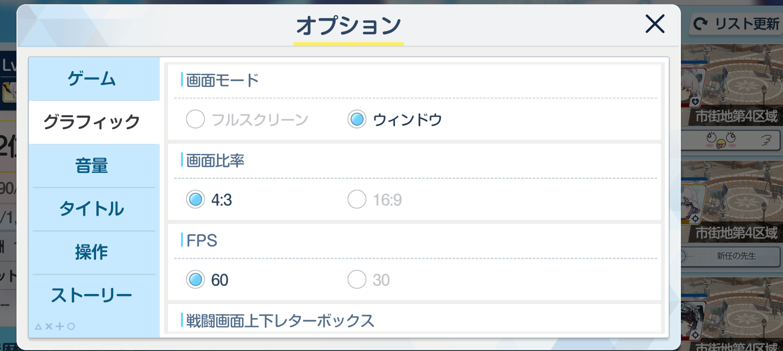Switch to the ゲーム tab
The width and height of the screenshot is (783, 351).
(x=92, y=79)
